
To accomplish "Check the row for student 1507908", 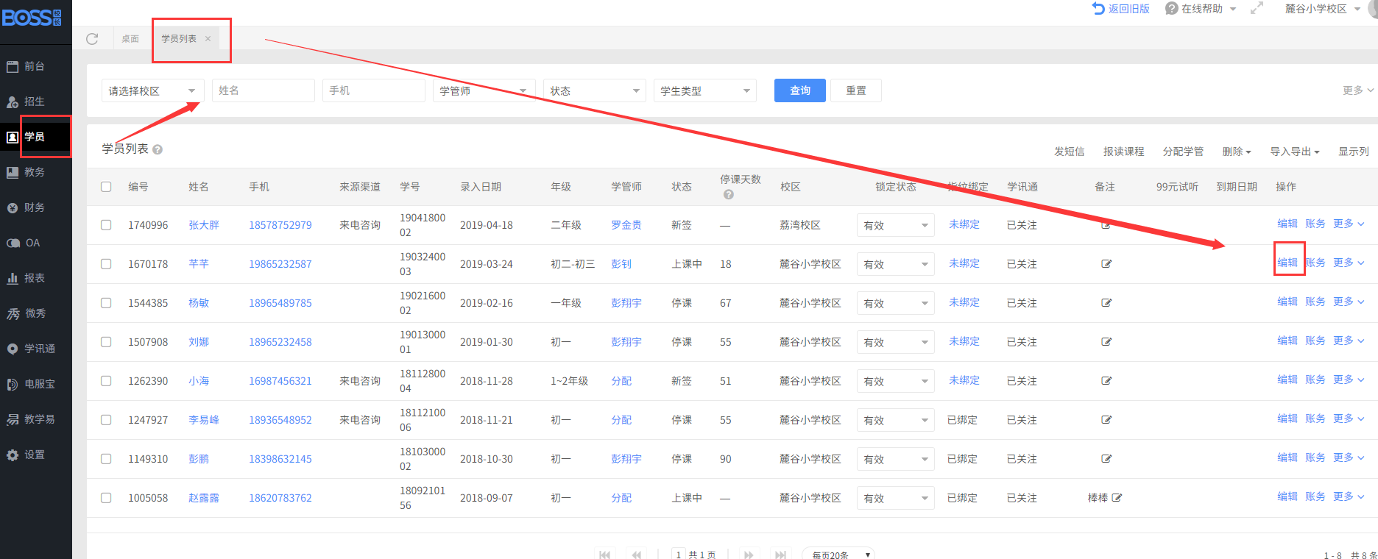I will pyautogui.click(x=106, y=342).
